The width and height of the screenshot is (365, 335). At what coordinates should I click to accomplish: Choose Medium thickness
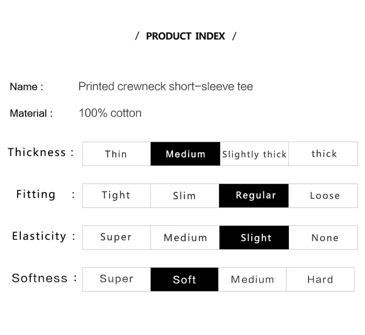tap(185, 154)
